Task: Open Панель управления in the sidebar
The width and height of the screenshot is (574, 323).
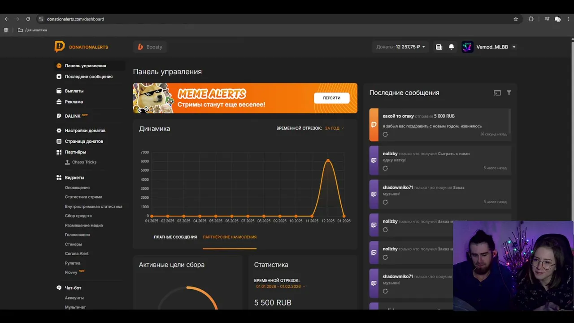Action: [85, 65]
